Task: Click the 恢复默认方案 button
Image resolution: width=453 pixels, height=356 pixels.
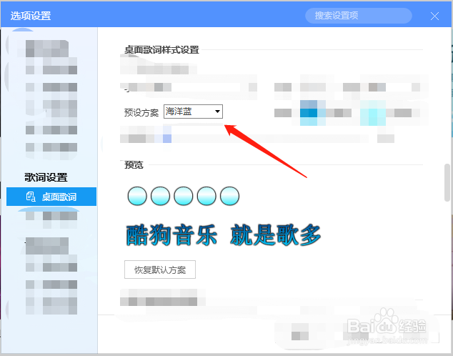Action: [x=160, y=270]
